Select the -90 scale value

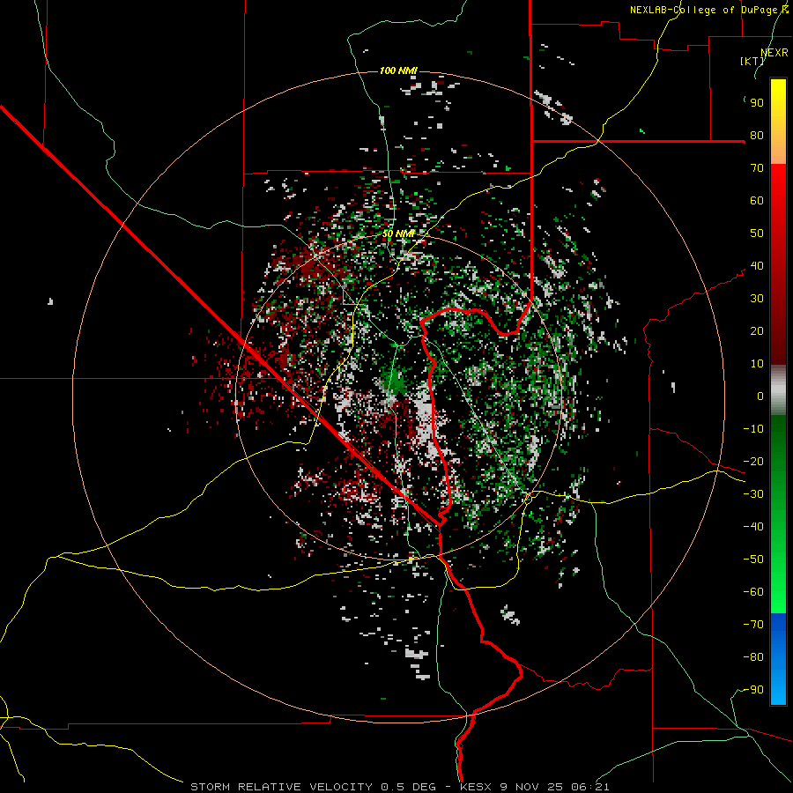point(753,690)
